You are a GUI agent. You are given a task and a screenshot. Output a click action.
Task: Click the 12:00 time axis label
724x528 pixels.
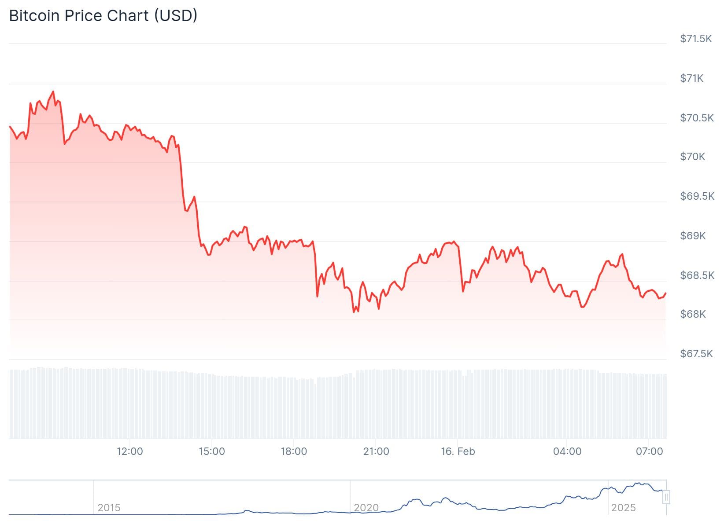(129, 451)
